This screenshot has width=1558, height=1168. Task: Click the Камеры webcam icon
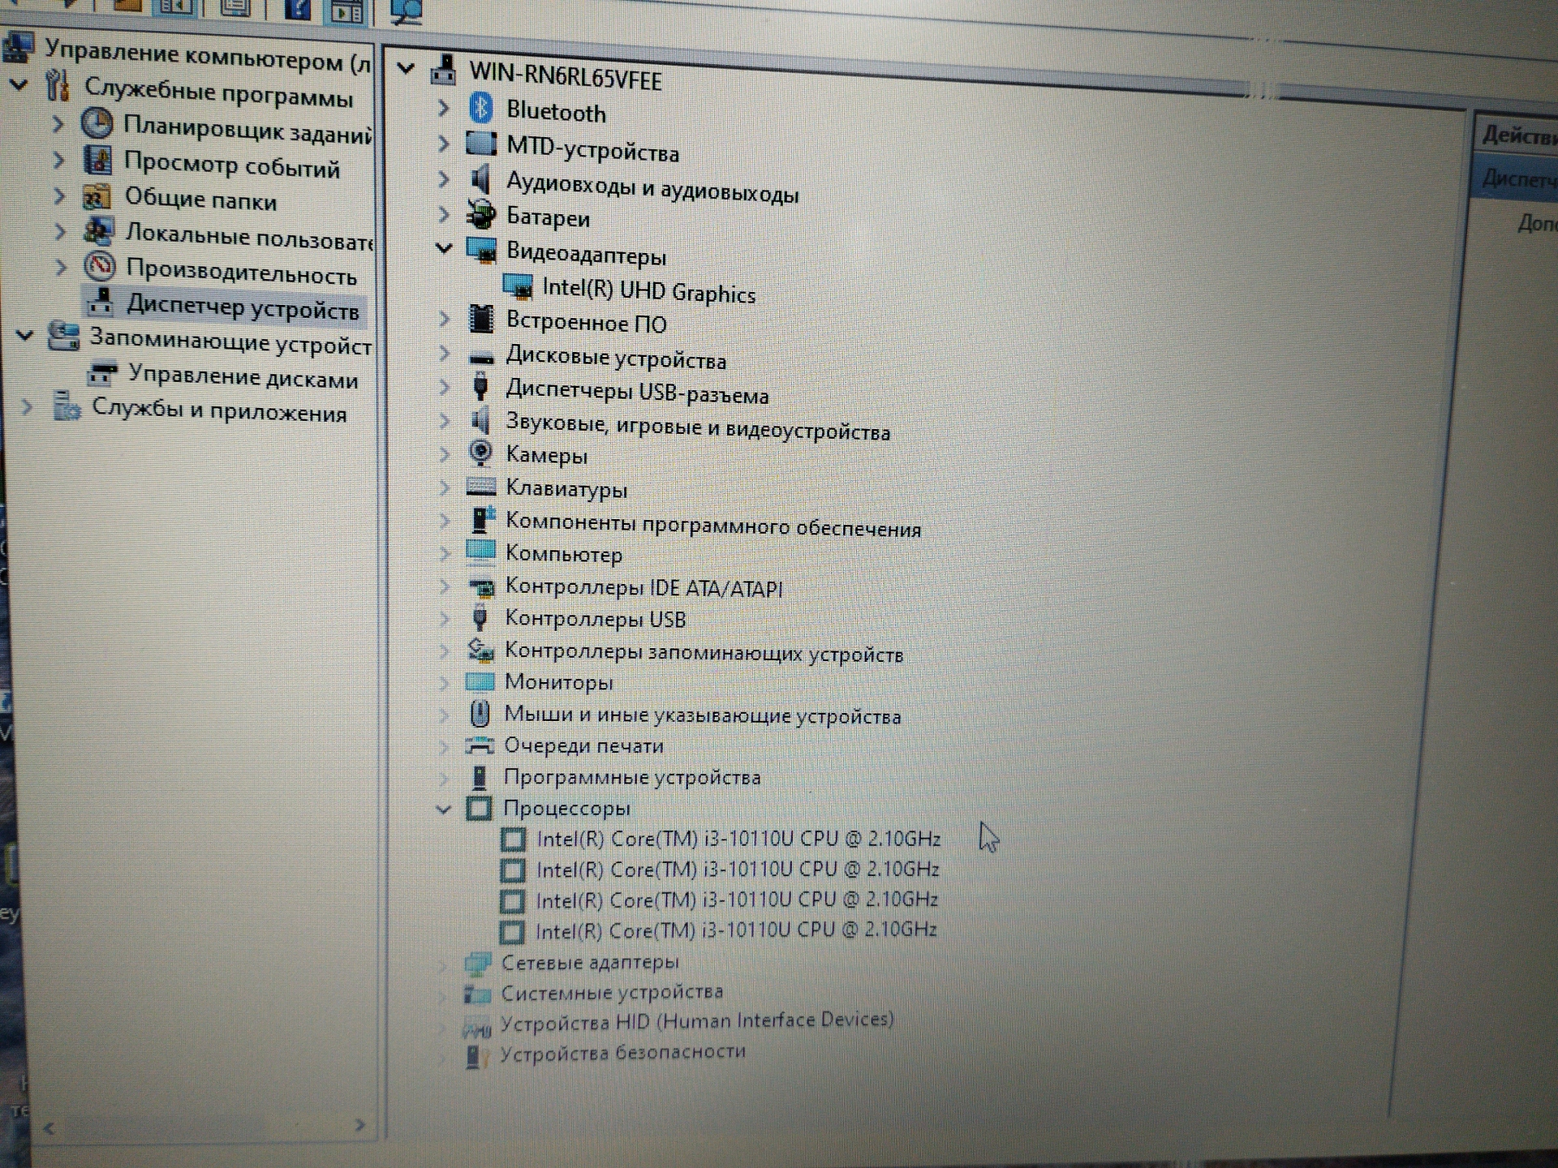pos(480,453)
